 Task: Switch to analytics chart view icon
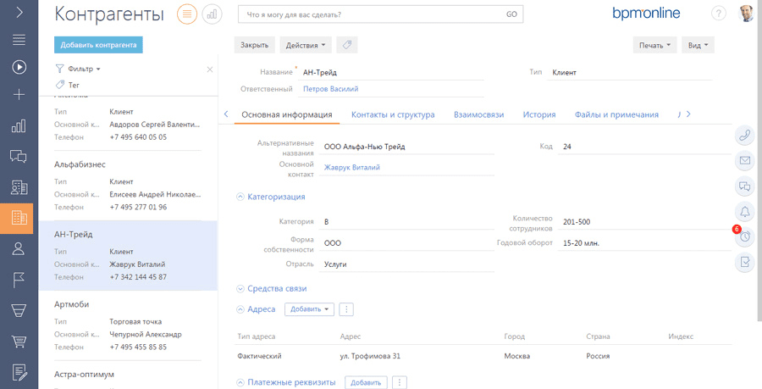point(212,14)
